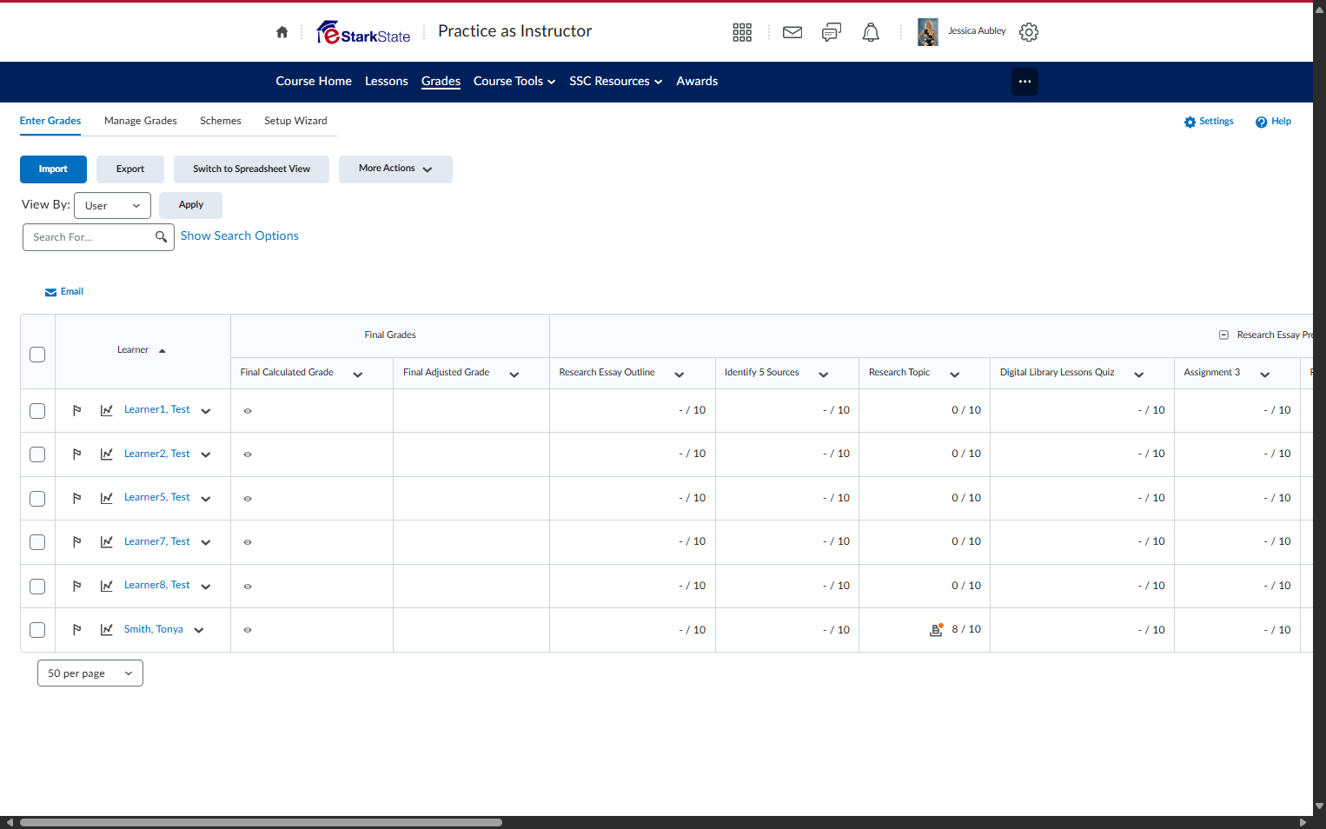Screen dimensions: 1326x829
Task: Open progress chart icon for Learner2, Test
Action: [107, 454]
